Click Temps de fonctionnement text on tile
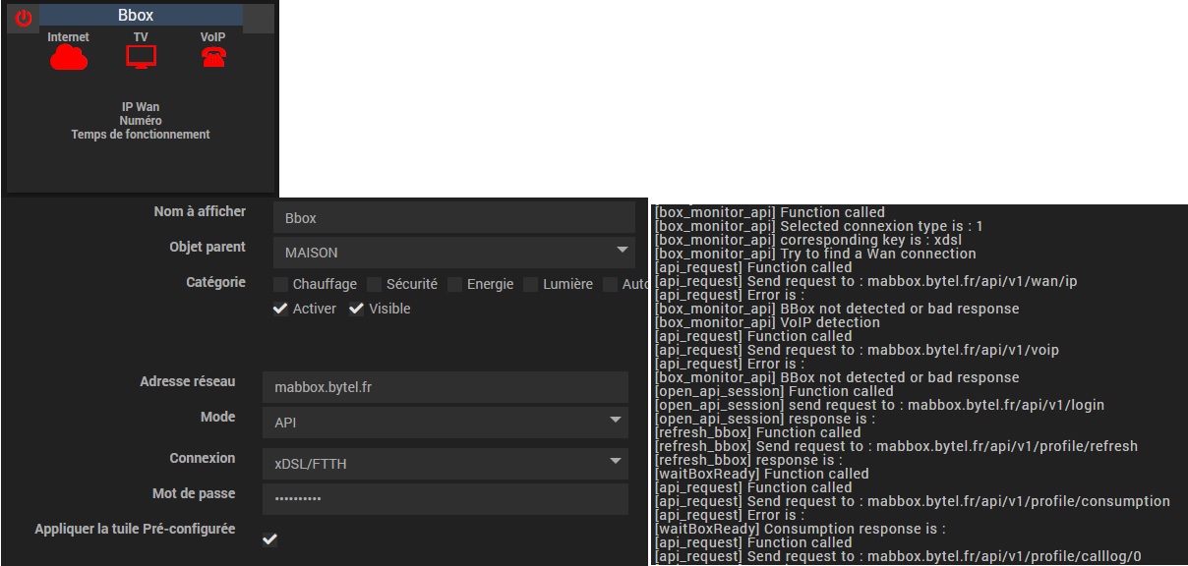 click(x=141, y=135)
